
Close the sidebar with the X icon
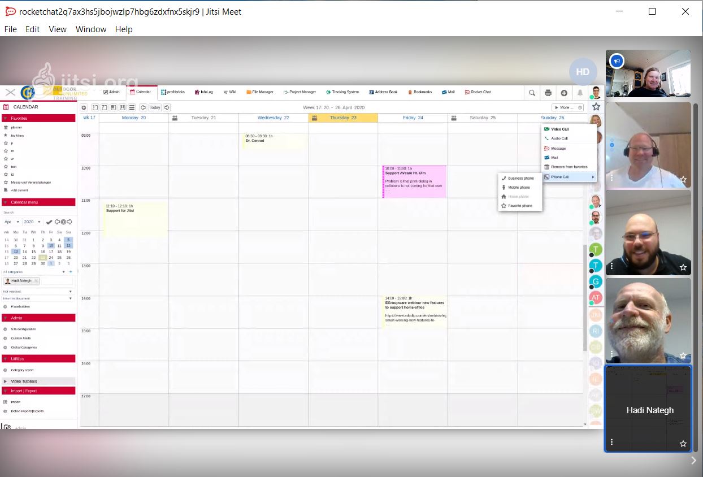pos(10,93)
